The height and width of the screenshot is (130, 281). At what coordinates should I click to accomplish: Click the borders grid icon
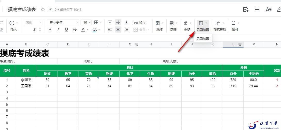point(97,23)
